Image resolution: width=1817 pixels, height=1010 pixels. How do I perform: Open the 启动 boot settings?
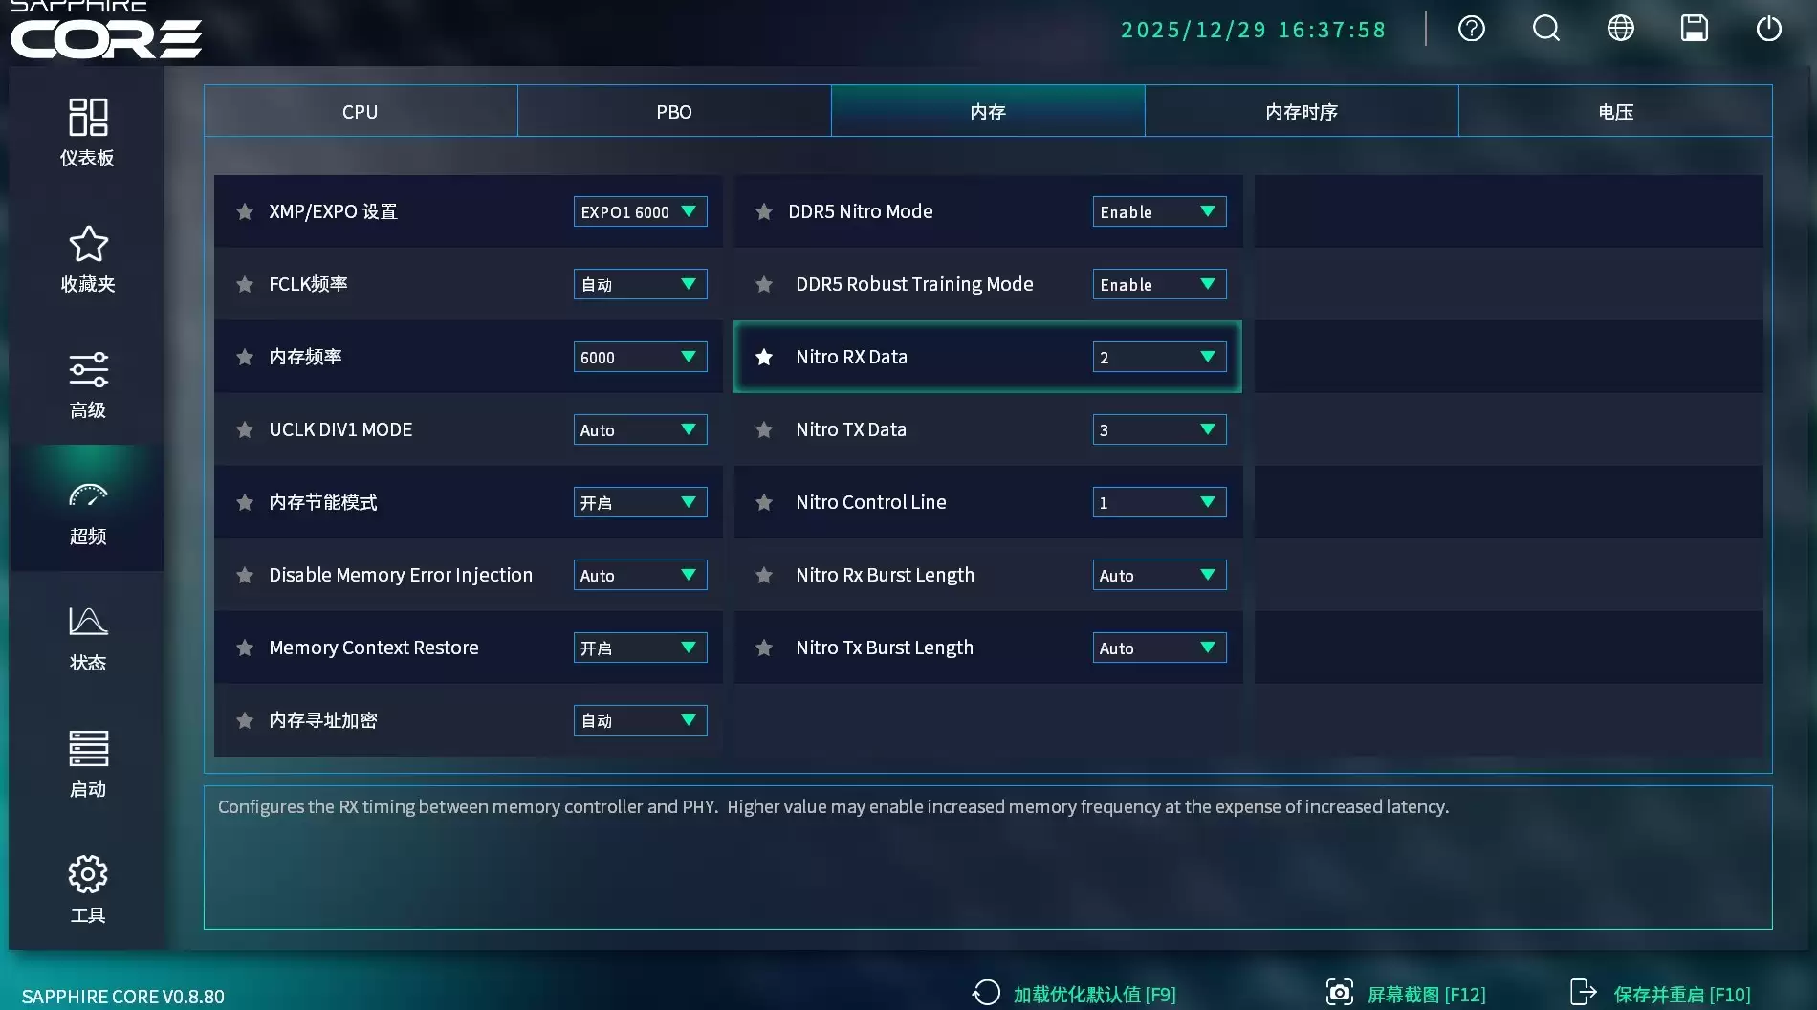(x=88, y=762)
